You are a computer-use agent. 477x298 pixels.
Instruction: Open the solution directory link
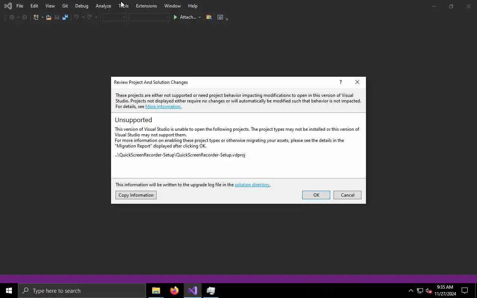click(x=253, y=185)
